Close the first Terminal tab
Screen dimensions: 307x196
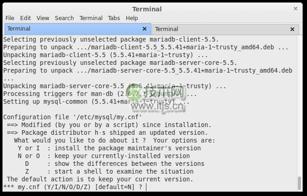(145, 29)
